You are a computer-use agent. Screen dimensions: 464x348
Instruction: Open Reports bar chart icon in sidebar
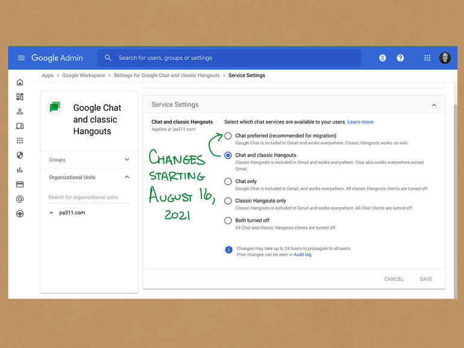click(x=20, y=170)
